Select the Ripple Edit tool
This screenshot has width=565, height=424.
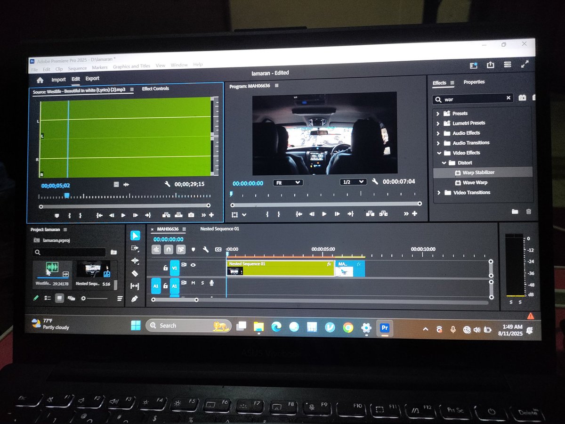(x=135, y=261)
